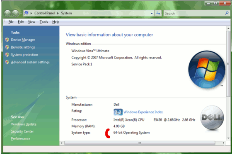Screen dimensions: 232x154
Task: Click the shield icon beside Remote settings
Action: [x=7, y=47]
